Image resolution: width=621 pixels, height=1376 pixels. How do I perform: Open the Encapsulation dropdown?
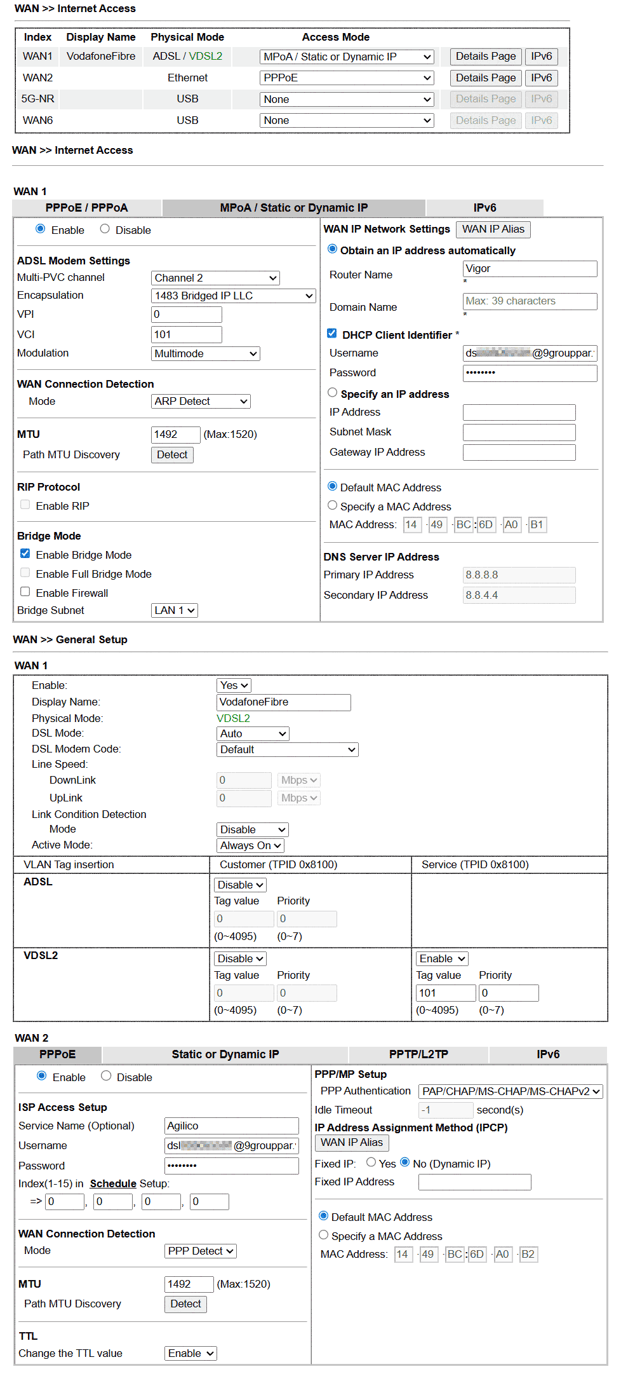(x=234, y=296)
